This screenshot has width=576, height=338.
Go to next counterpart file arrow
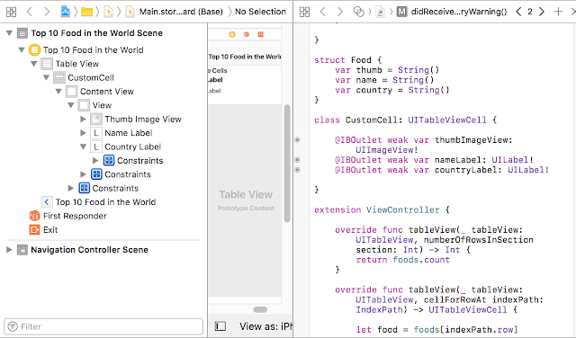coord(542,12)
